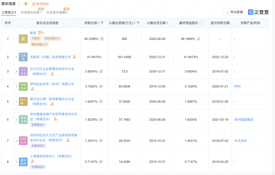Click the info icon beside 最终受益股份
The width and height of the screenshot is (275, 175).
(201, 23)
